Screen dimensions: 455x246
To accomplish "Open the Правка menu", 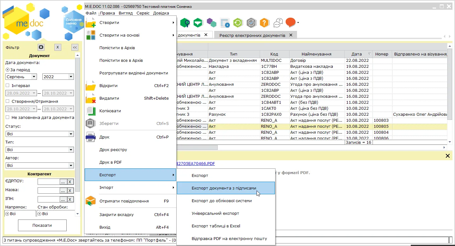I will coord(107,13).
